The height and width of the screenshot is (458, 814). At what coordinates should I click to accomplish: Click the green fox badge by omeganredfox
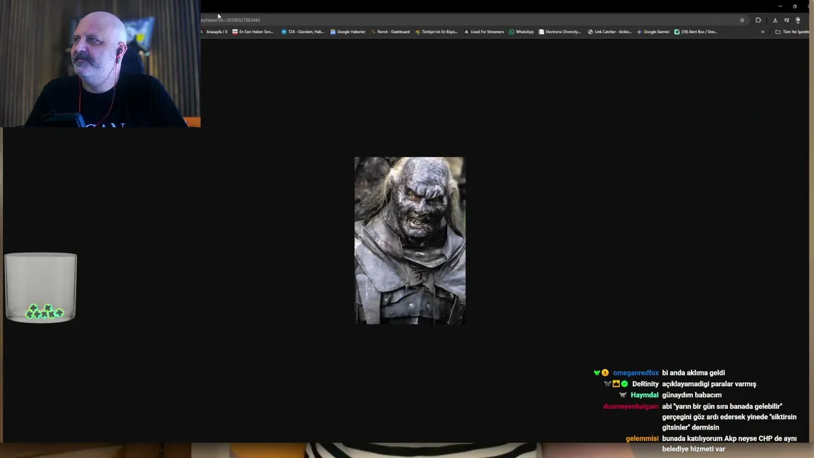[x=597, y=373]
